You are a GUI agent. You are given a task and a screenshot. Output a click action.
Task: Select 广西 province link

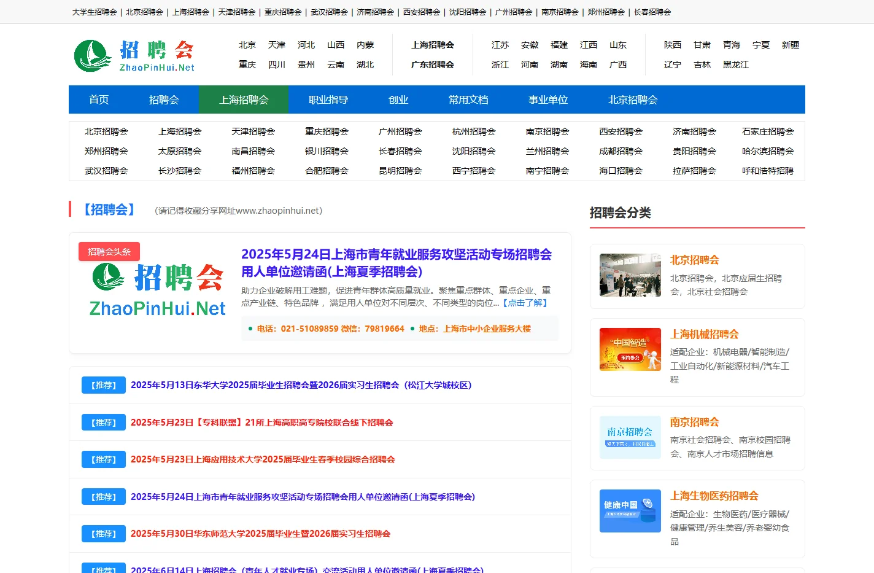618,64
